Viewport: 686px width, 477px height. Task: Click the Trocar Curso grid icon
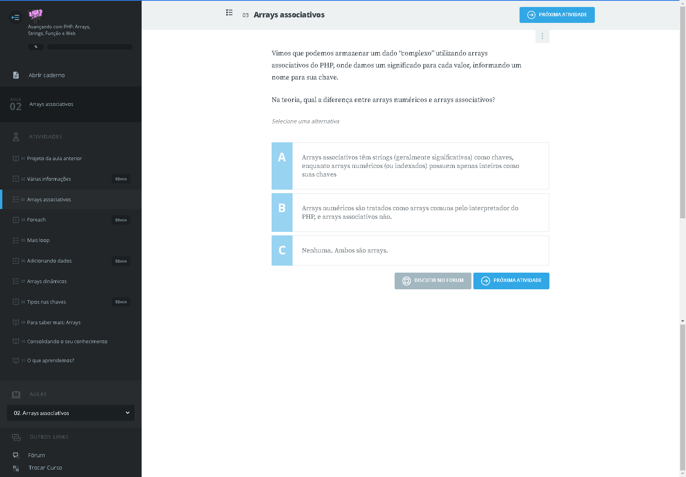click(16, 468)
